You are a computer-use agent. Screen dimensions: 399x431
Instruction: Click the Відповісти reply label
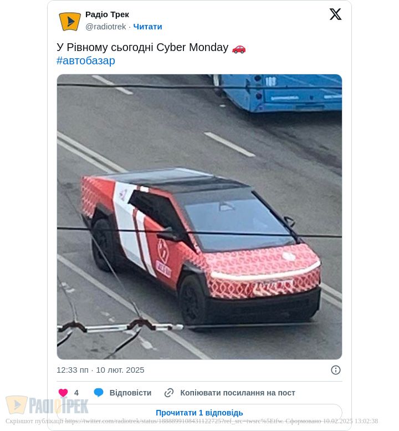(x=130, y=393)
